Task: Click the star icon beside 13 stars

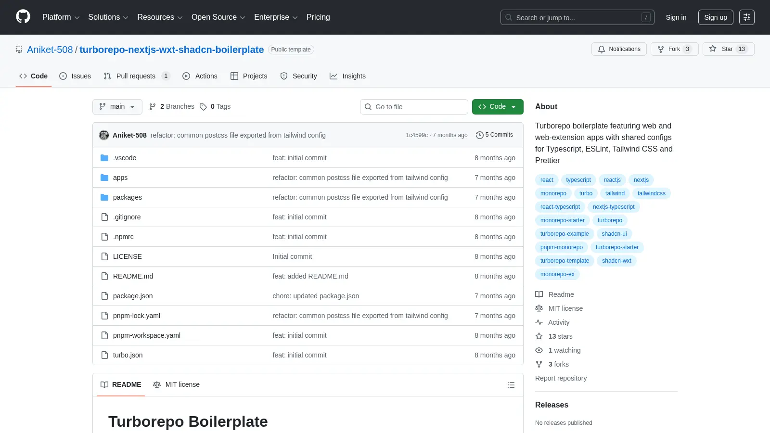Action: pyautogui.click(x=539, y=336)
